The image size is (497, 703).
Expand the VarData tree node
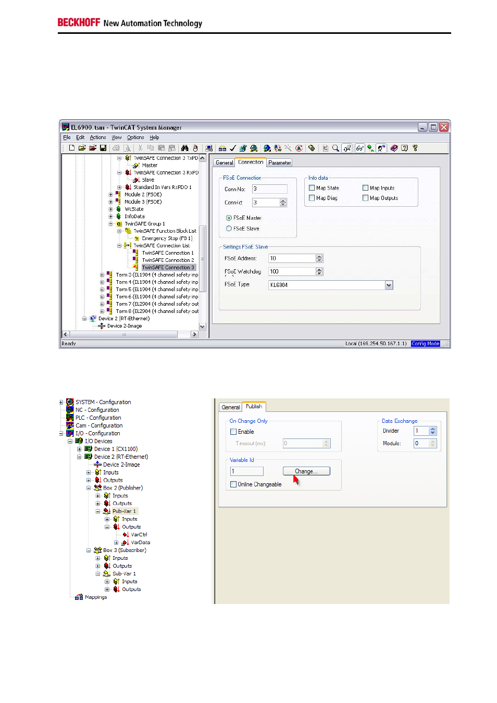(116, 543)
